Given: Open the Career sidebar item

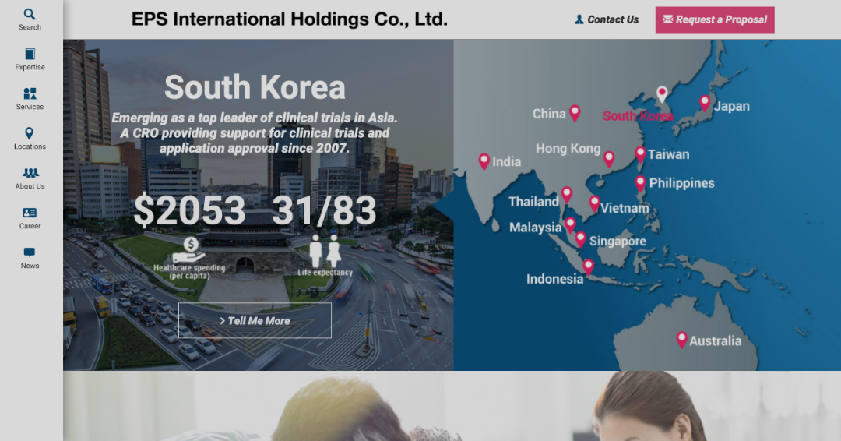Looking at the screenshot, I should pos(30,218).
